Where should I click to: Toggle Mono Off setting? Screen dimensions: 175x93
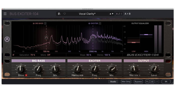pyautogui.click(x=49, y=55)
